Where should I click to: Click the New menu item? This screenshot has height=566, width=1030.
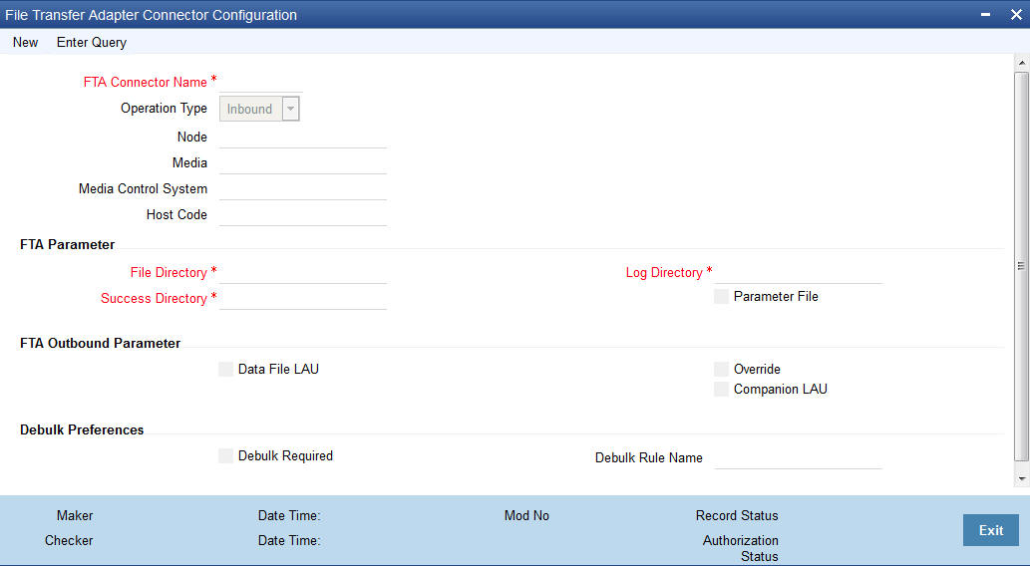(x=25, y=42)
